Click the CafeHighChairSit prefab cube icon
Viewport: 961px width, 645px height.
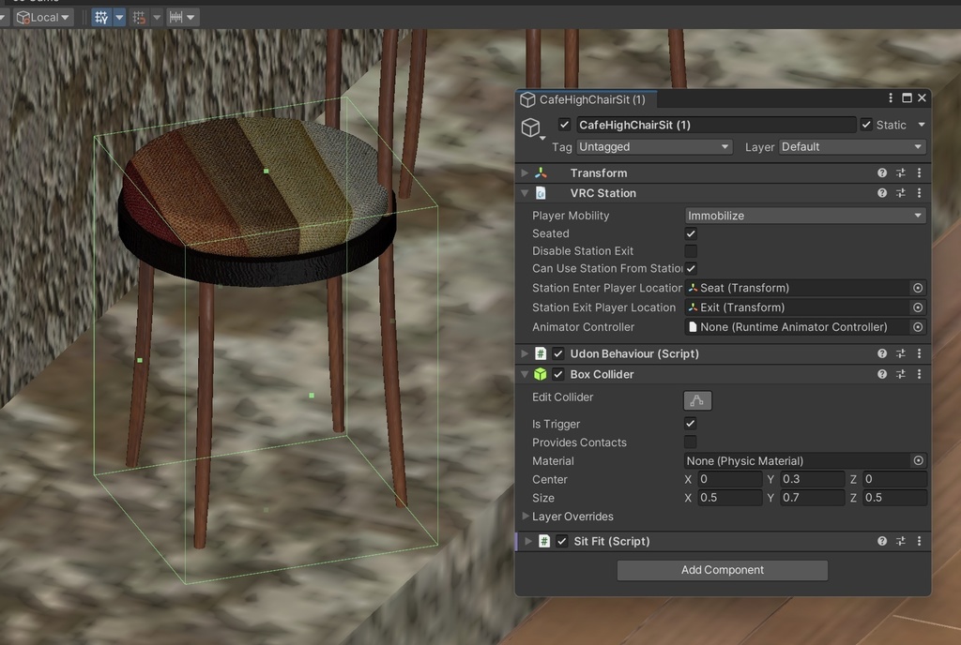coord(531,127)
